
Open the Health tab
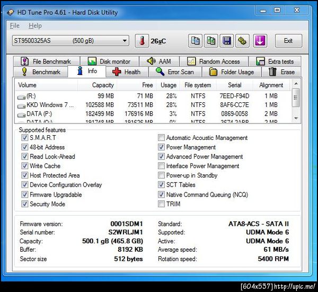(127, 72)
